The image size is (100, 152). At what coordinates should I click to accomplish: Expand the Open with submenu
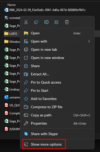click(x=57, y=41)
